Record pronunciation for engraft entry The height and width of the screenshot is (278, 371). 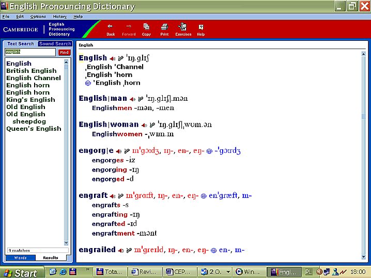click(x=121, y=196)
